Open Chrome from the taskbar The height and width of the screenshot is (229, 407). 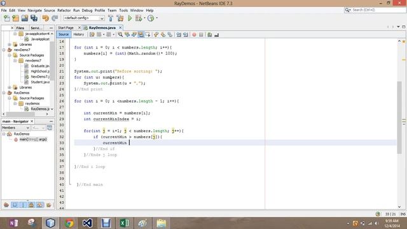[69, 223]
